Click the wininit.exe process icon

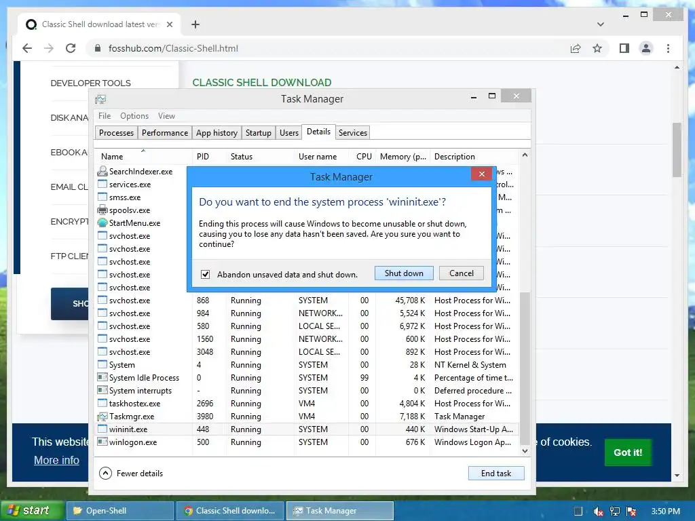(x=102, y=429)
